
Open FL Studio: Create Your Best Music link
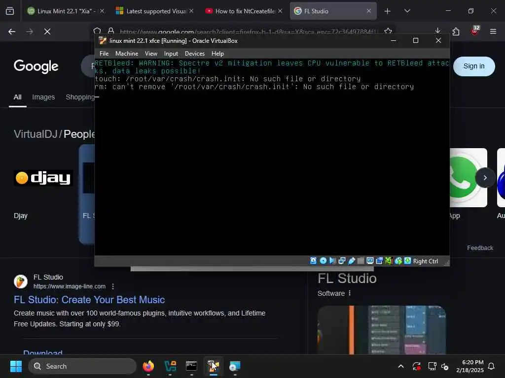coord(89,300)
